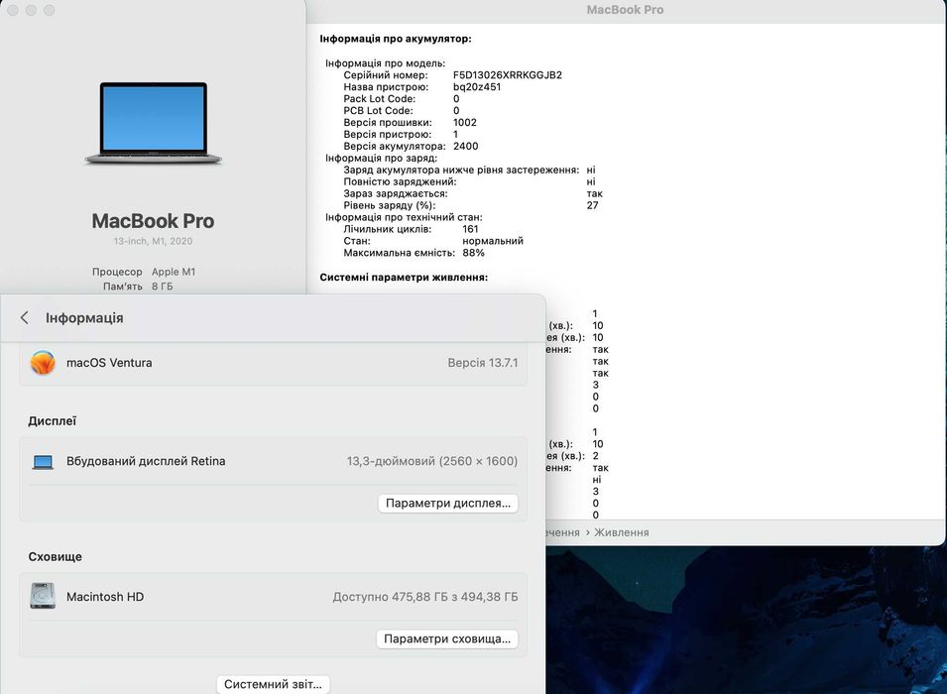Click the charge level value 27
The image size is (947, 694).
(x=592, y=205)
